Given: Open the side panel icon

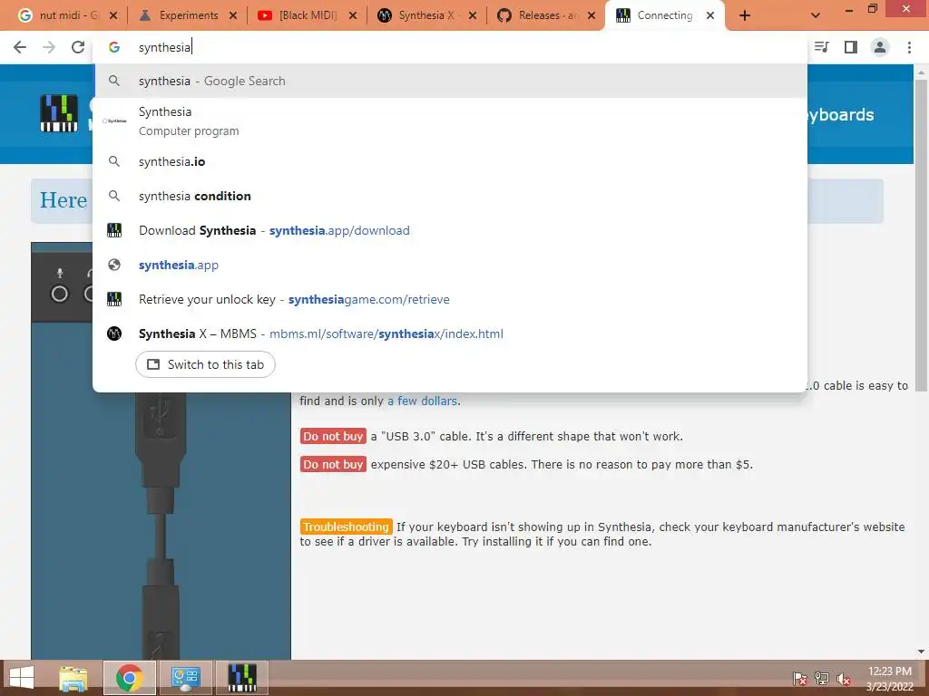Looking at the screenshot, I should coord(851,47).
